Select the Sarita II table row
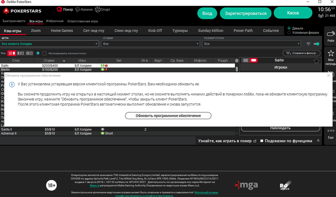Image resolution: width=336 pixels, height=197 pixels. click(x=118, y=129)
